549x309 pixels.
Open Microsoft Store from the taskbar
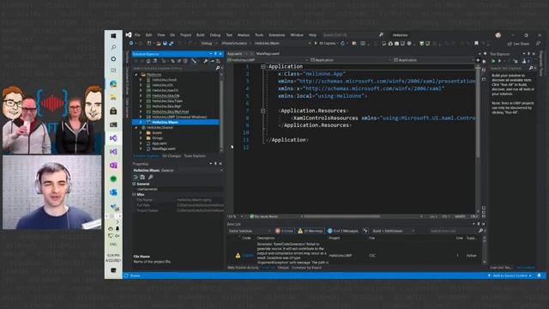(x=113, y=111)
